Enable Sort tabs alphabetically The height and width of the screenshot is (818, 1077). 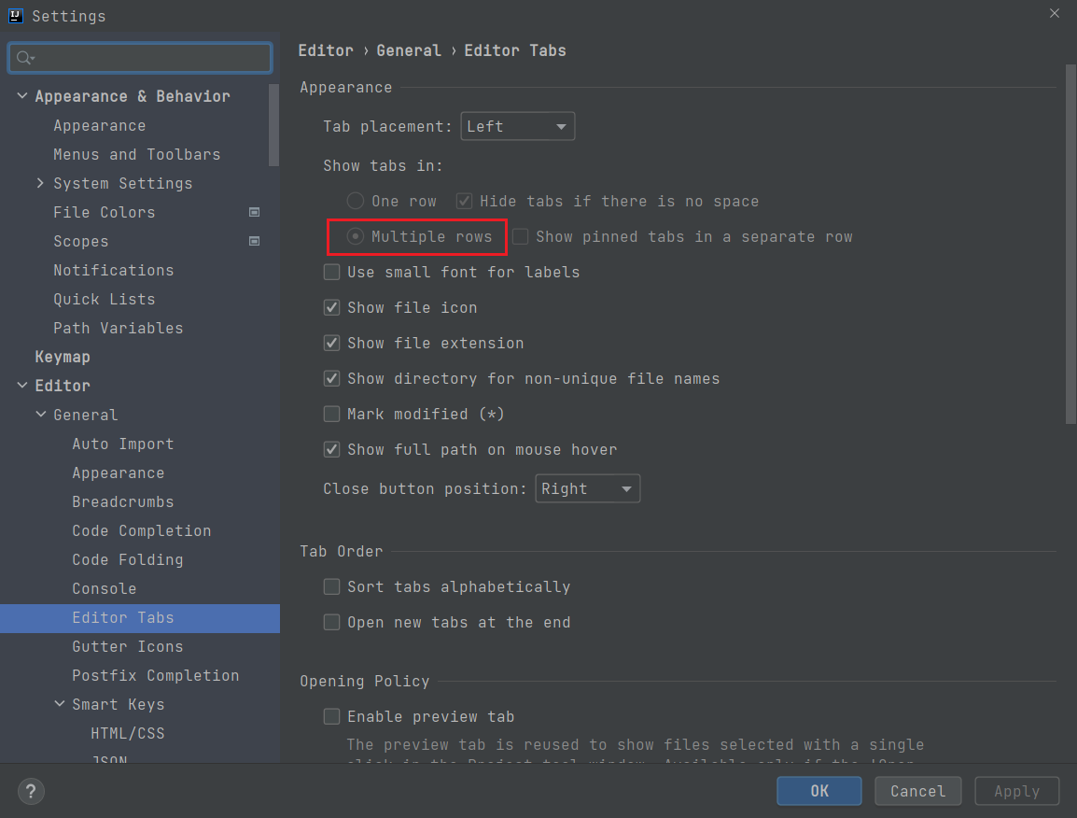click(x=331, y=586)
